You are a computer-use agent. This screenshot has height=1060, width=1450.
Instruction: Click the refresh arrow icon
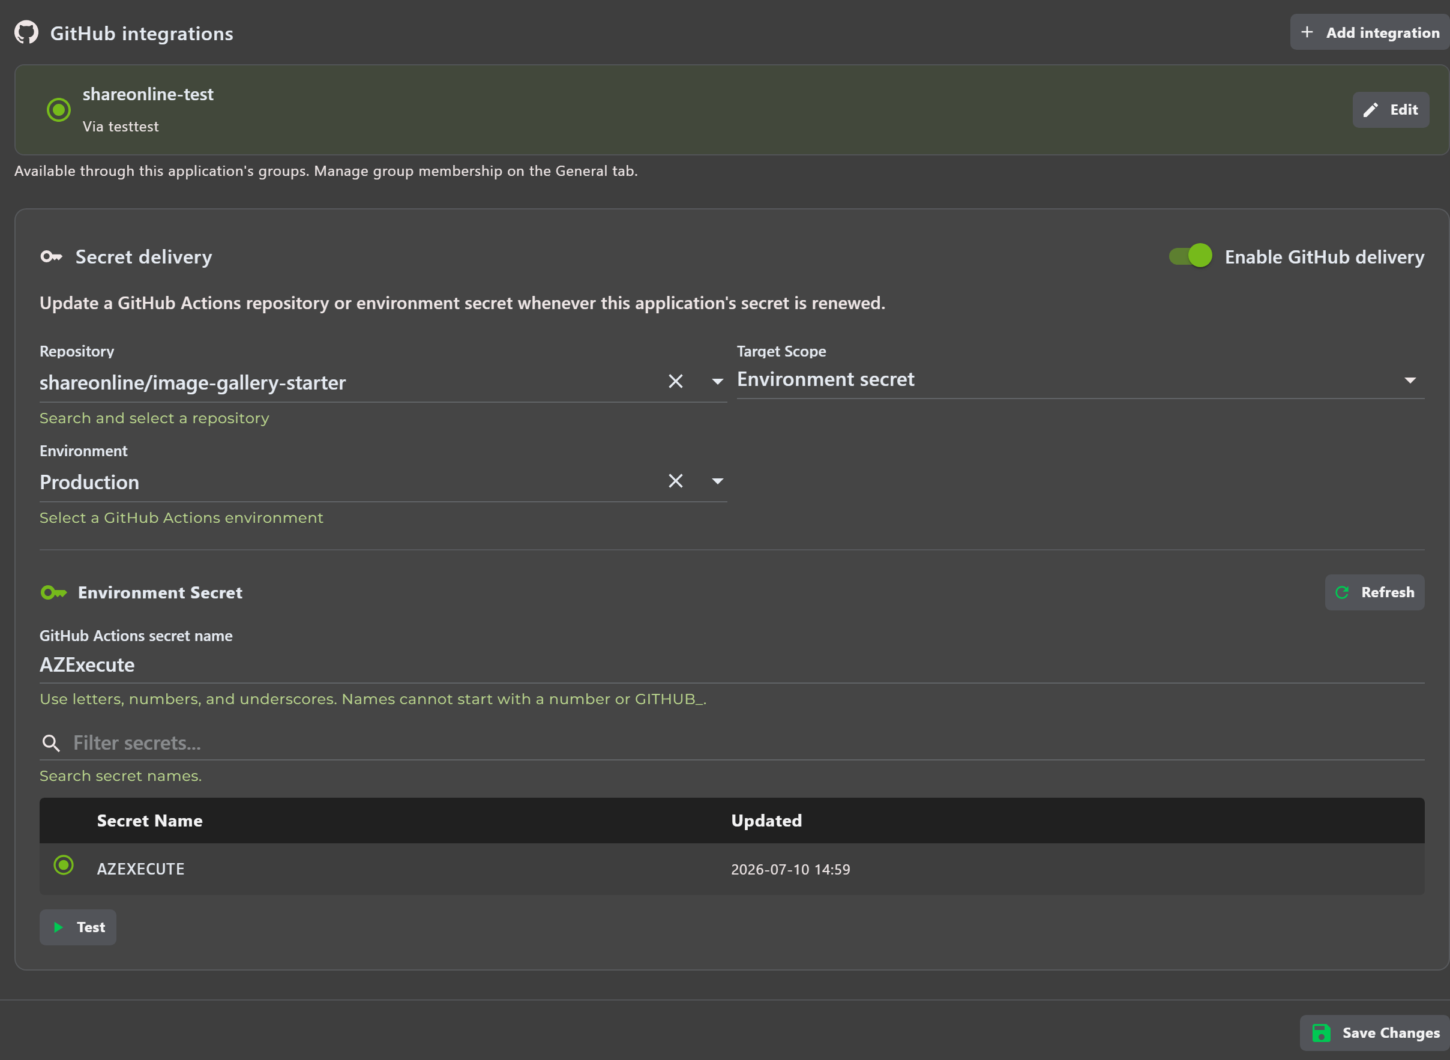[1341, 592]
